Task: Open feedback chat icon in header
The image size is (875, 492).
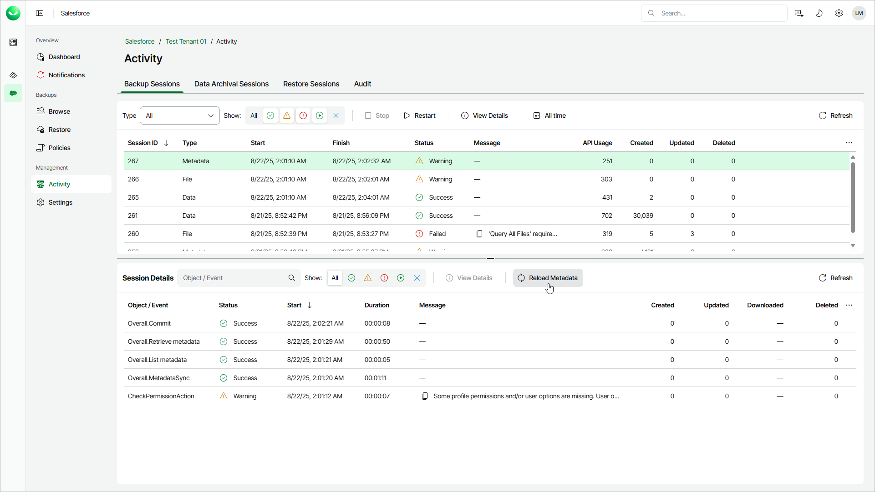Action: 799,13
